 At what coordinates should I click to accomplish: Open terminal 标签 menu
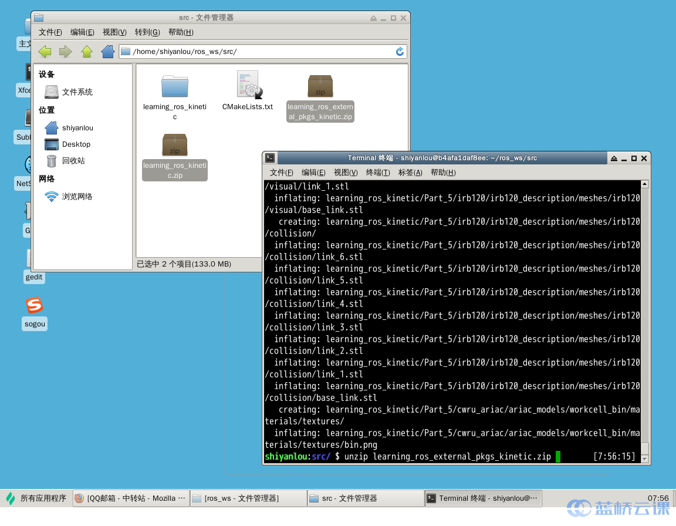[x=410, y=173]
